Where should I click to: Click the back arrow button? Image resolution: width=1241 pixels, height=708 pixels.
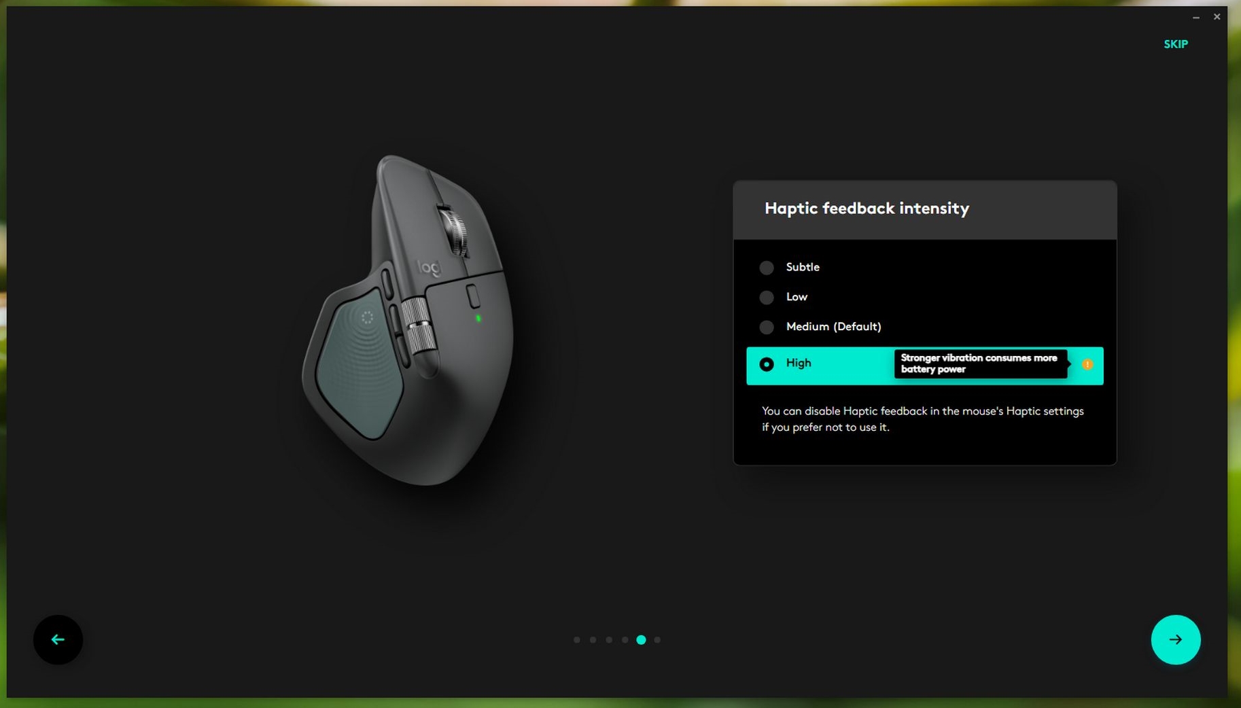[58, 639]
